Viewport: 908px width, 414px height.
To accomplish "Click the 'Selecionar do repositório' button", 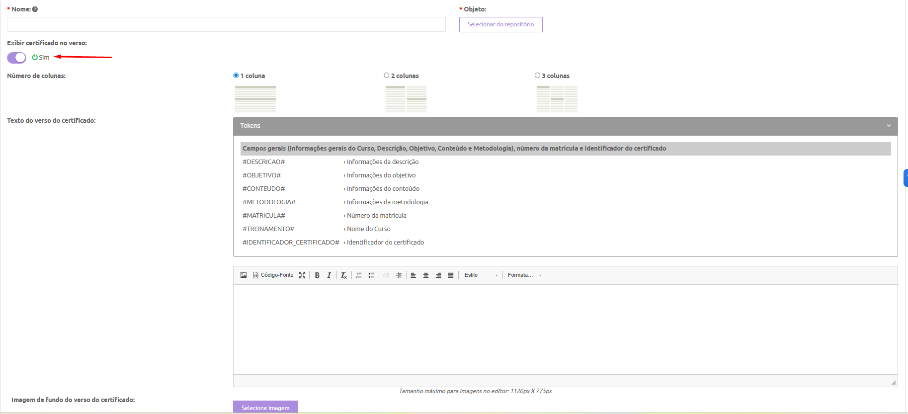I will pos(500,25).
